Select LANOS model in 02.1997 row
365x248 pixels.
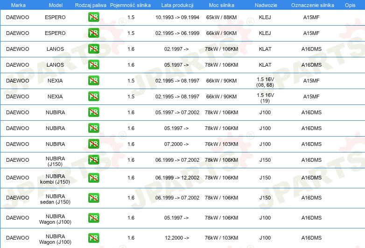[x=55, y=49]
